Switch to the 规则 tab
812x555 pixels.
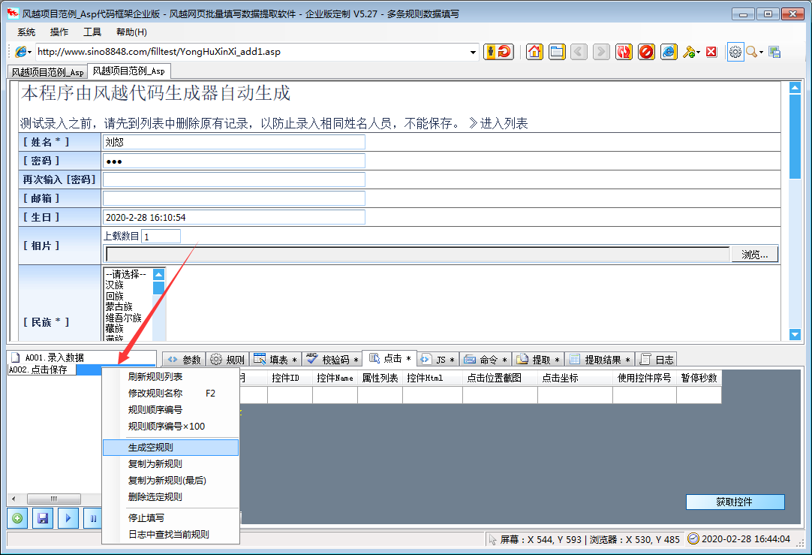pos(228,360)
